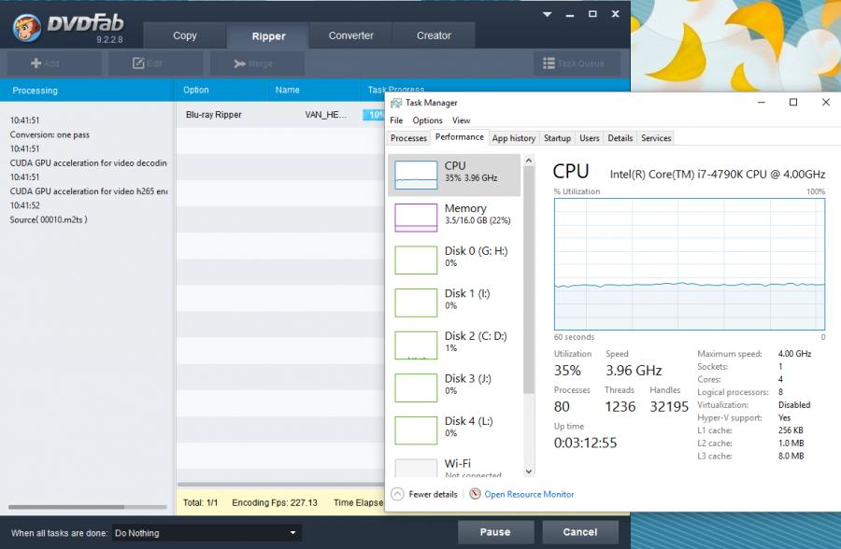The width and height of the screenshot is (841, 549).
Task: Click the Task Manager title bar icon
Action: click(x=396, y=103)
